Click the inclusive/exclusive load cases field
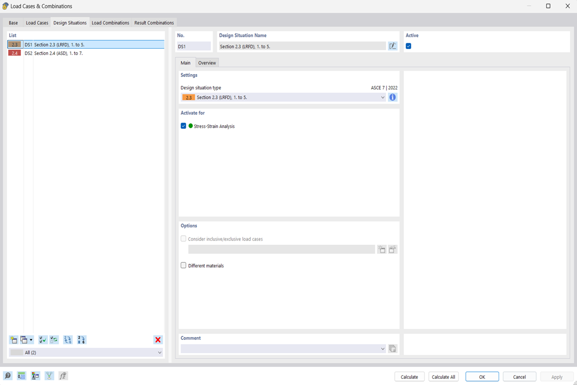This screenshot has height=385, width=577. click(281, 249)
